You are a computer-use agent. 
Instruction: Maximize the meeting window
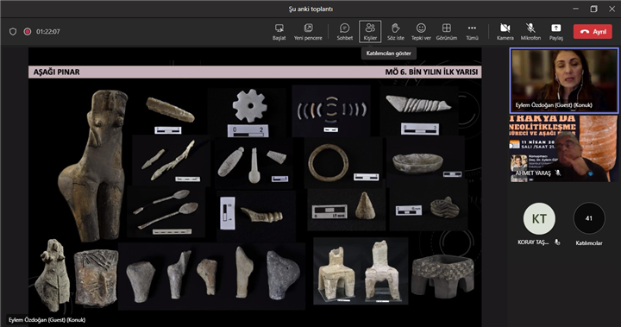click(x=593, y=9)
